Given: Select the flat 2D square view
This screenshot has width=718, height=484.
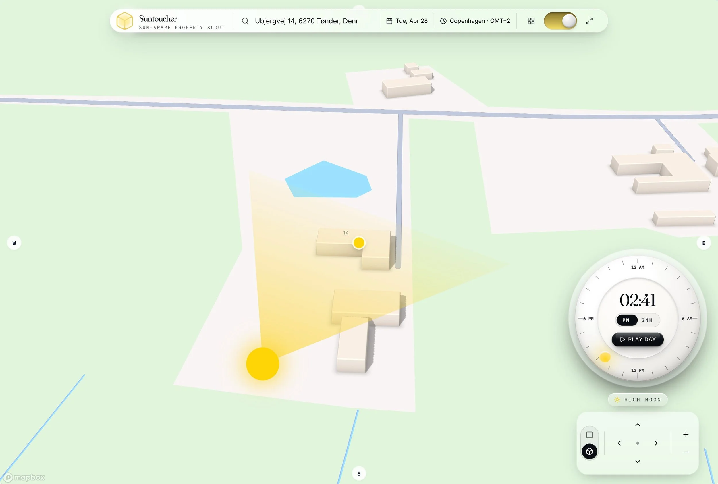Looking at the screenshot, I should (589, 435).
